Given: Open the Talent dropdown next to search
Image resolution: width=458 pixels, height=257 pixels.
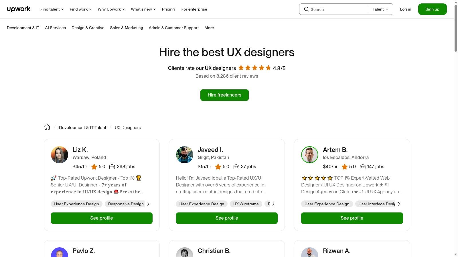Looking at the screenshot, I should point(380,9).
